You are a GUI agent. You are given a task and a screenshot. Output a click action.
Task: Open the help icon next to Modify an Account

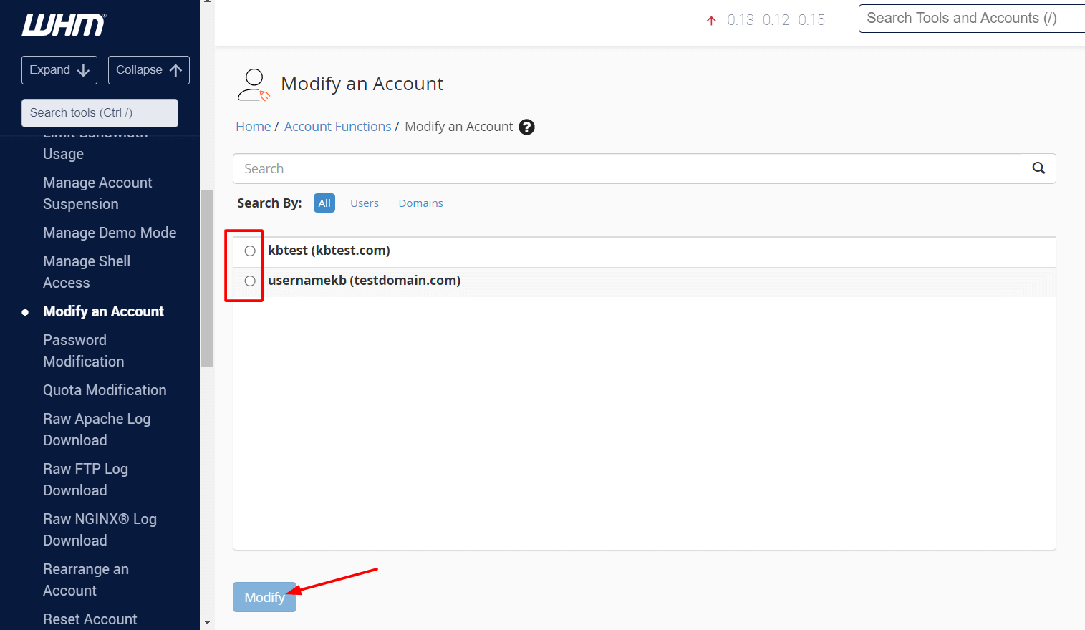[526, 127]
